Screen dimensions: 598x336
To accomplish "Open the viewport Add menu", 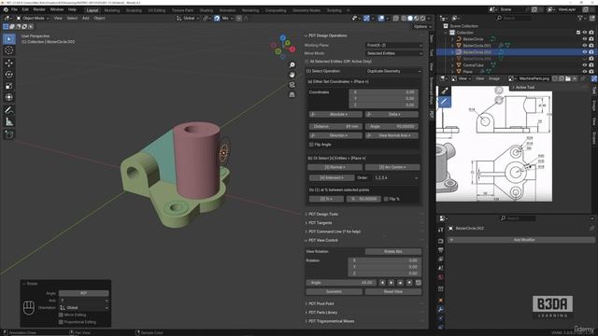I will [x=85, y=18].
